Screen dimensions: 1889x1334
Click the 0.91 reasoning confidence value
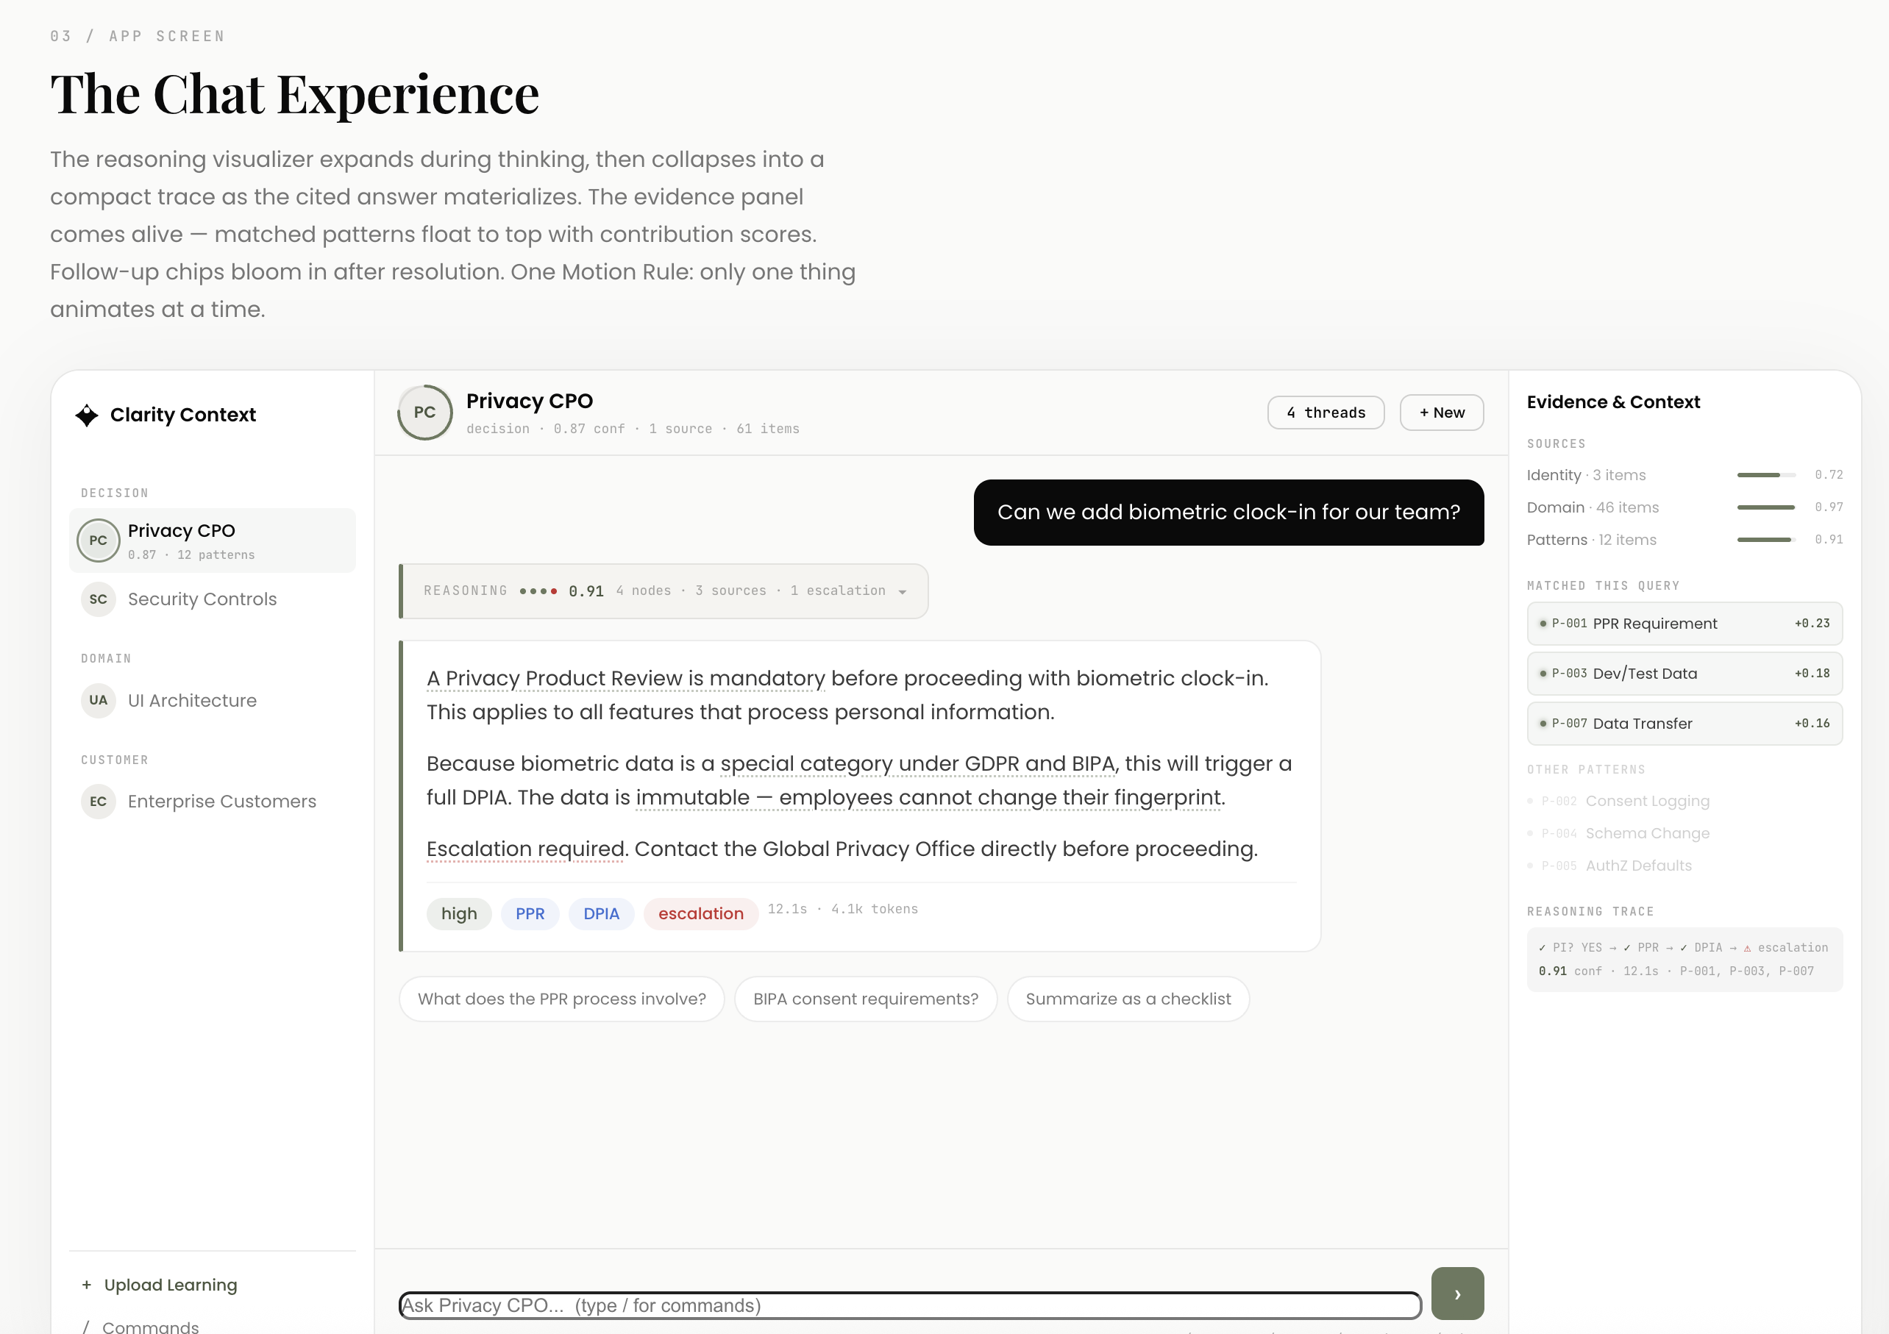[586, 591]
